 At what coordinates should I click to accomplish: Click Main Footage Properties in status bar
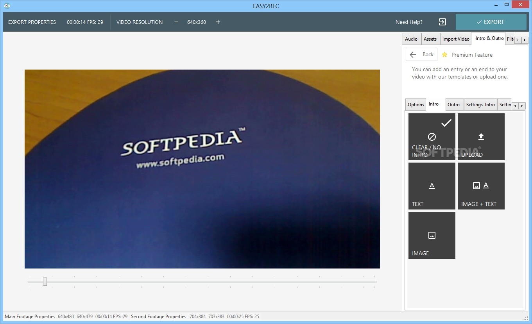pos(30,317)
